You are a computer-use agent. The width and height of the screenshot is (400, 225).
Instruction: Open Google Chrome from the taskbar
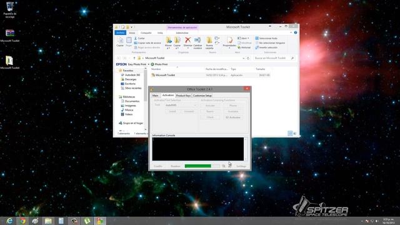tap(23, 221)
